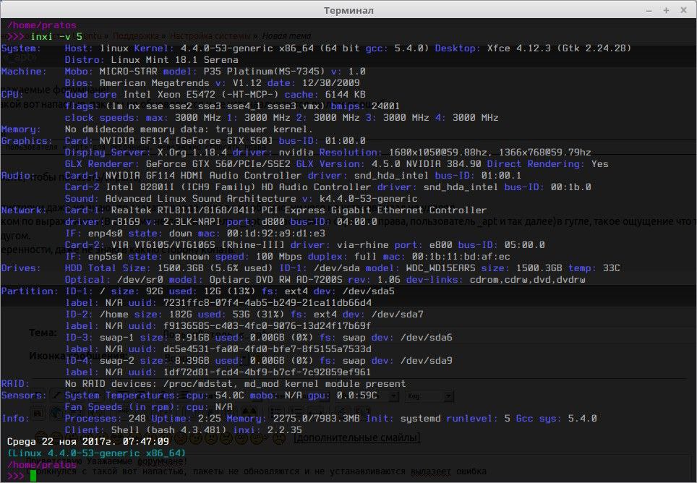The image size is (697, 483).
Task: Click 'NVIDIA GF114 HDMI Audio Controller' text
Action: [203, 175]
